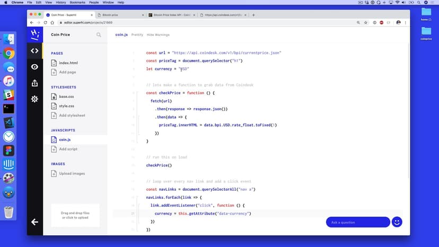Click the smiley chat help icon
Viewport: 439px width, 247px height.
pyautogui.click(x=397, y=222)
